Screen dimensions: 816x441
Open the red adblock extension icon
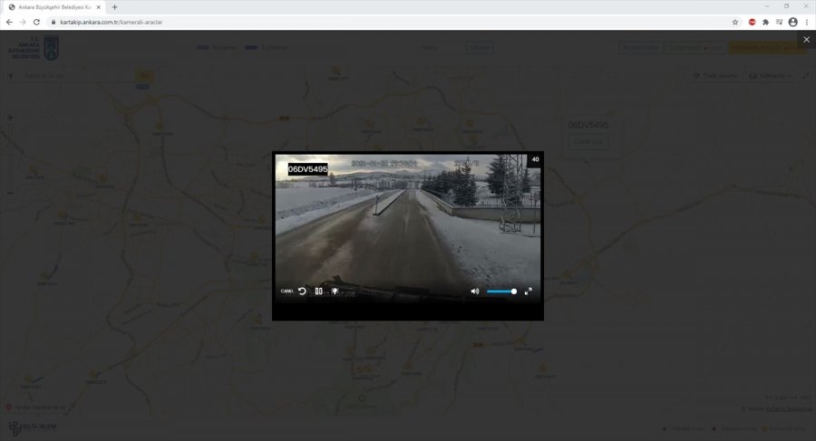pos(752,22)
